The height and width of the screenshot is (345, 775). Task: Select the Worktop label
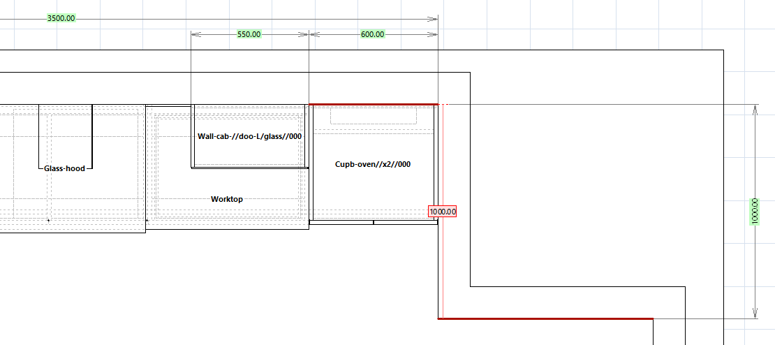coord(227,199)
